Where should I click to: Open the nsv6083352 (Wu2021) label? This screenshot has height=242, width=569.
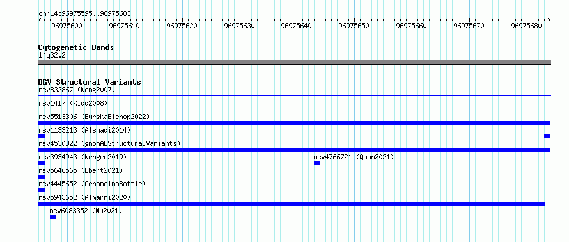coord(86,211)
